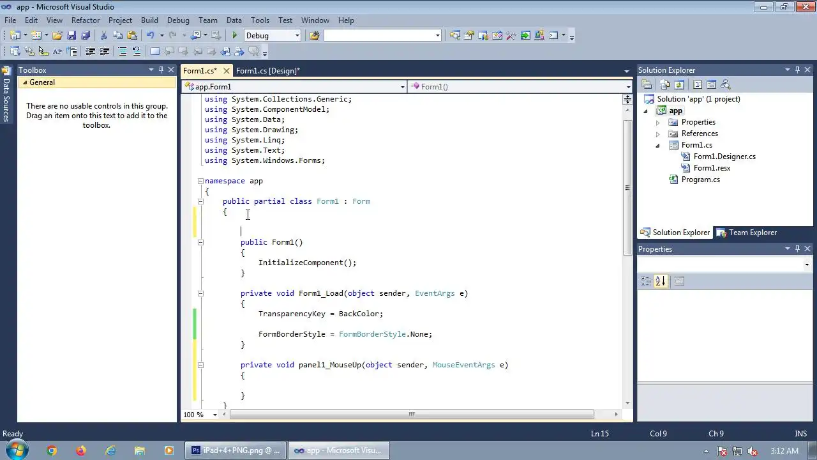Open the Data Sources side tab

(6, 94)
